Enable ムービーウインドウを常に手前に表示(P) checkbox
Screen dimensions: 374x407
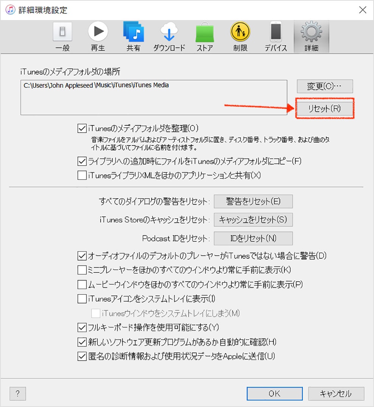coord(82,285)
